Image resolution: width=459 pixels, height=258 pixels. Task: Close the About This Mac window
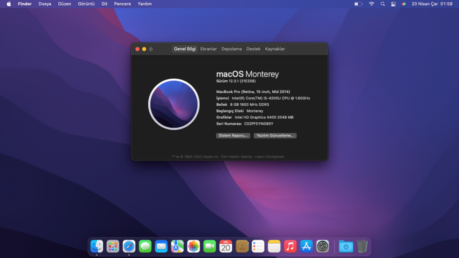pos(137,49)
